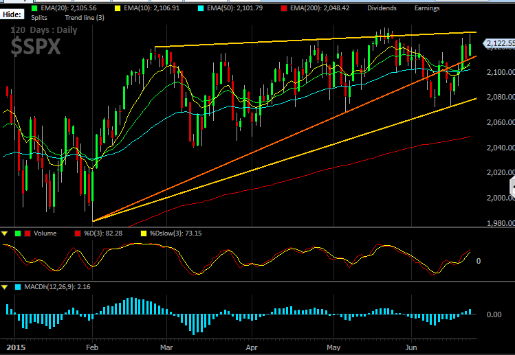Click the May label on the time axis
Image resolution: width=515 pixels, height=355 pixels.
[333, 347]
